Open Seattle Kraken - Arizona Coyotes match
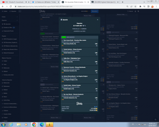Image resolution: width=159 pixels, height=127 pixels. tap(72, 85)
